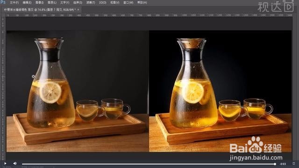Open the 帮助(H) menu
Screen dimensions: 299x168
(142, 2)
